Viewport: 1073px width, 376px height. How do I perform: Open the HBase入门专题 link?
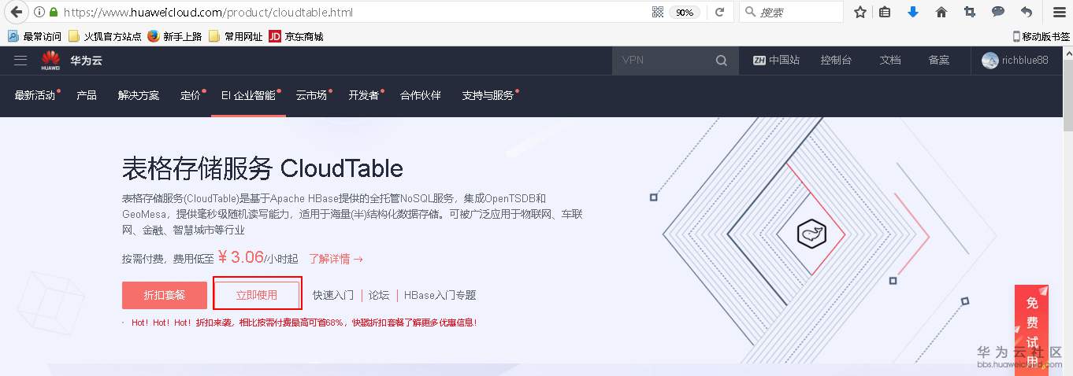(440, 295)
